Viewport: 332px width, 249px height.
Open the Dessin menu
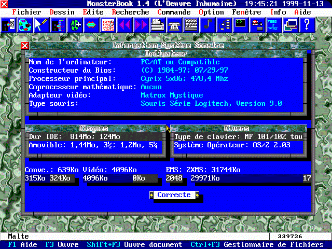coord(62,12)
